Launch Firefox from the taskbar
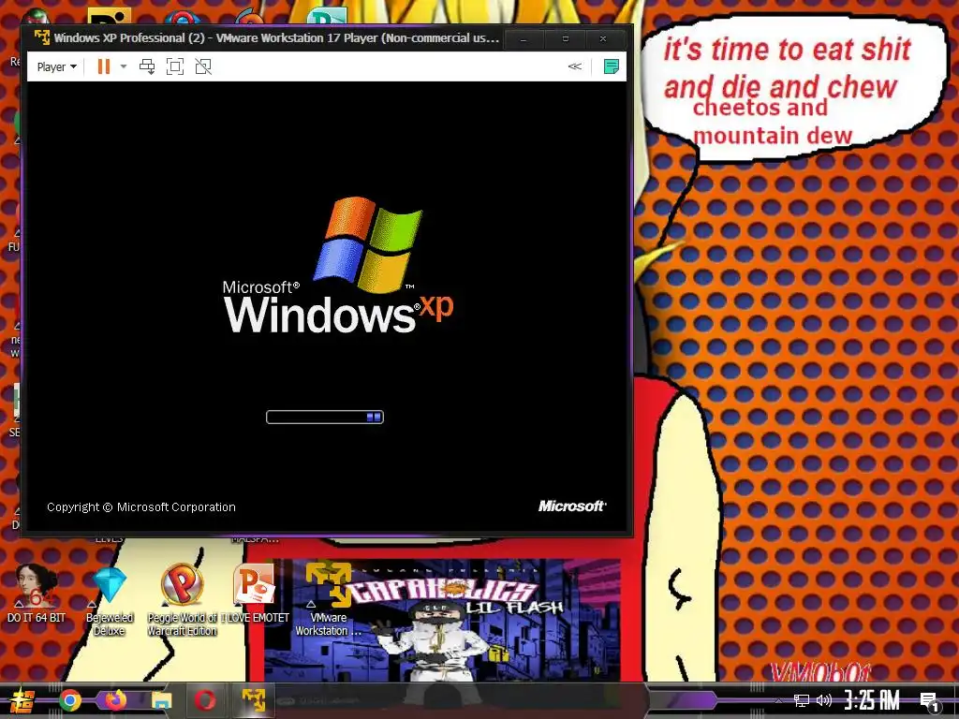 tap(115, 699)
